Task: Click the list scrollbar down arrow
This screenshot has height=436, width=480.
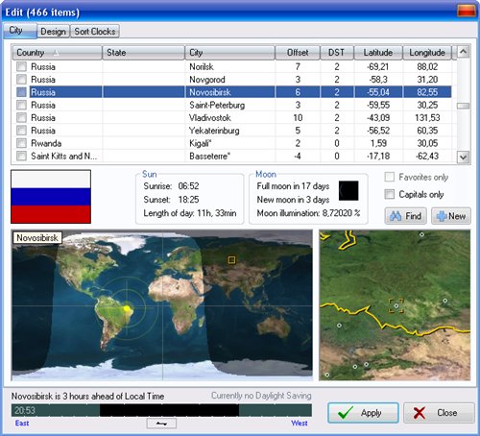Action: (464, 157)
